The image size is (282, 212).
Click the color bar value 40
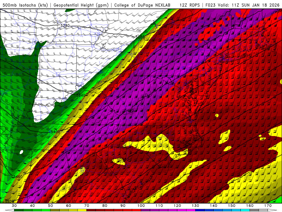click(x=32, y=206)
